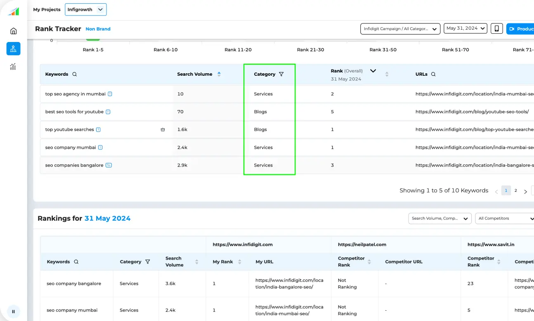Viewport: 534px width, 321px height.
Task: Sort savit.in Competitor Rank column
Action: 499,262
